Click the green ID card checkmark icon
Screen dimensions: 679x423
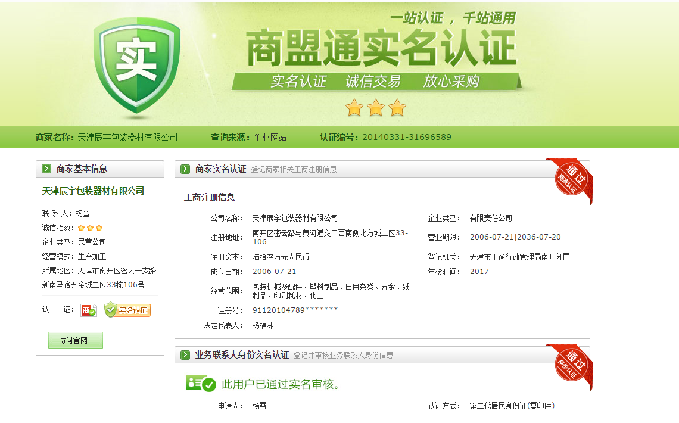click(201, 384)
